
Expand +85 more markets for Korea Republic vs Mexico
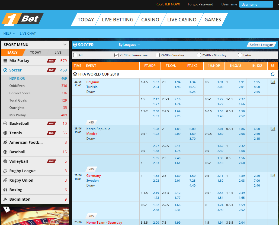[91, 169]
